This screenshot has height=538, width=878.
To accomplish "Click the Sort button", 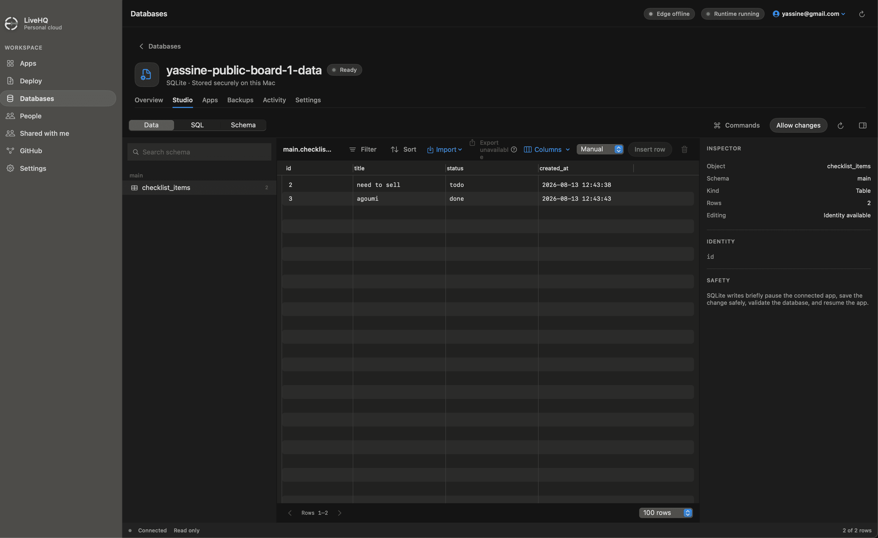I will [403, 150].
